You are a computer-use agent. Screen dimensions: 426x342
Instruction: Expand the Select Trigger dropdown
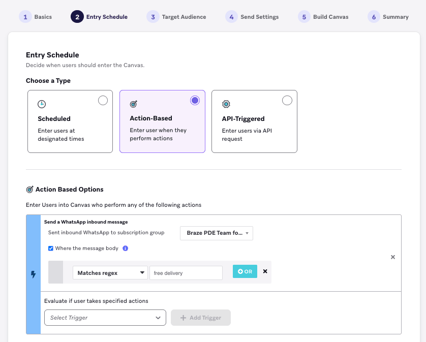click(105, 317)
